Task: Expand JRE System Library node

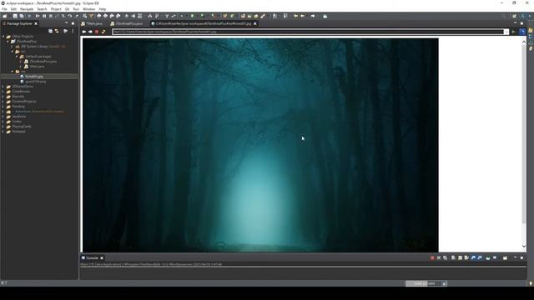Action: (13, 47)
